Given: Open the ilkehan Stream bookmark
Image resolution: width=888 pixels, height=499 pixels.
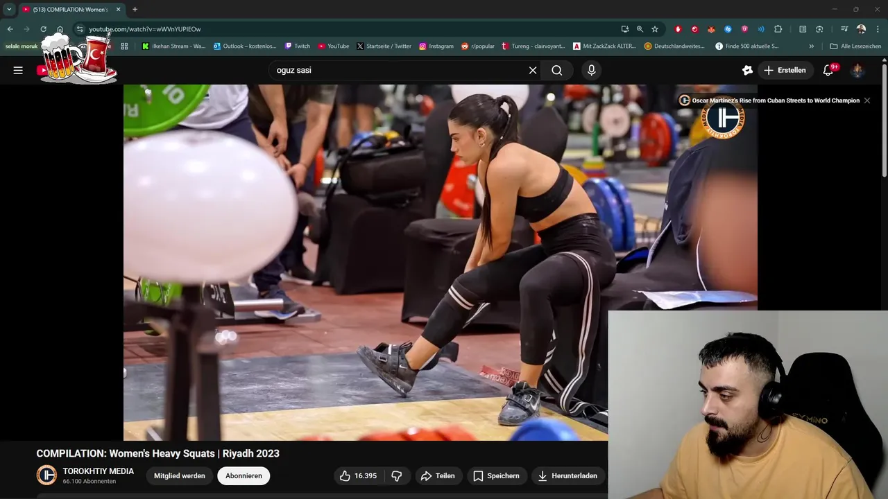Looking at the screenshot, I should pos(174,46).
